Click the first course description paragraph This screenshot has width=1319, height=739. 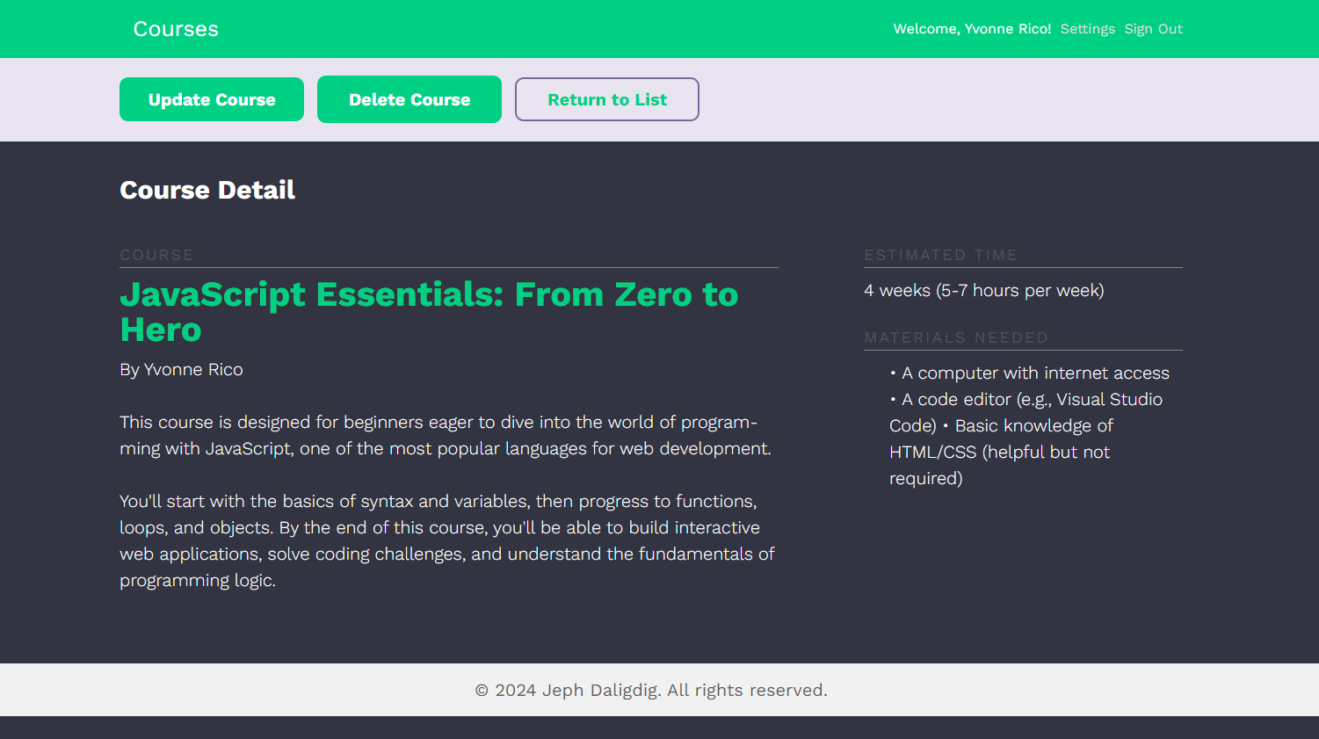pos(446,436)
